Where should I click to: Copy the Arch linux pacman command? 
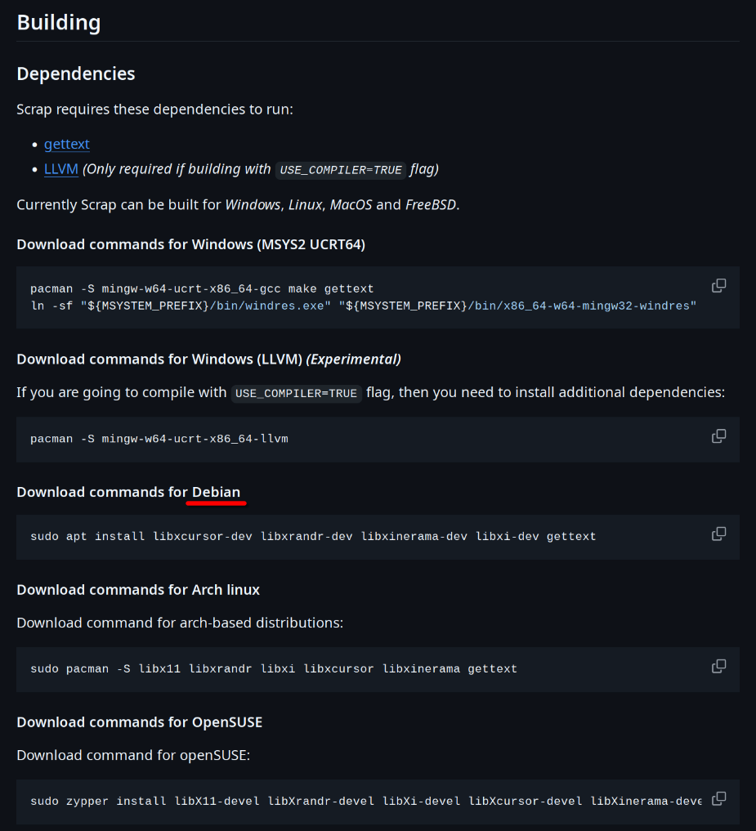tap(718, 666)
